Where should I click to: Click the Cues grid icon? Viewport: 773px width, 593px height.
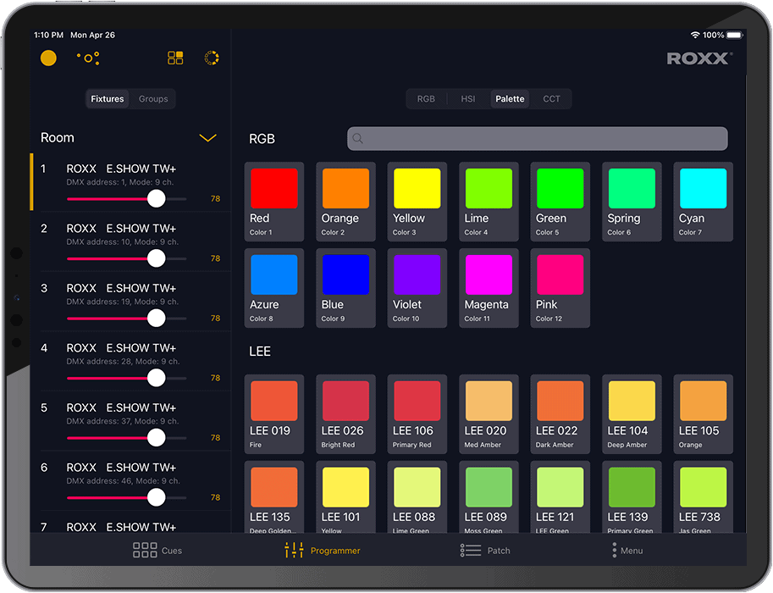pos(145,550)
